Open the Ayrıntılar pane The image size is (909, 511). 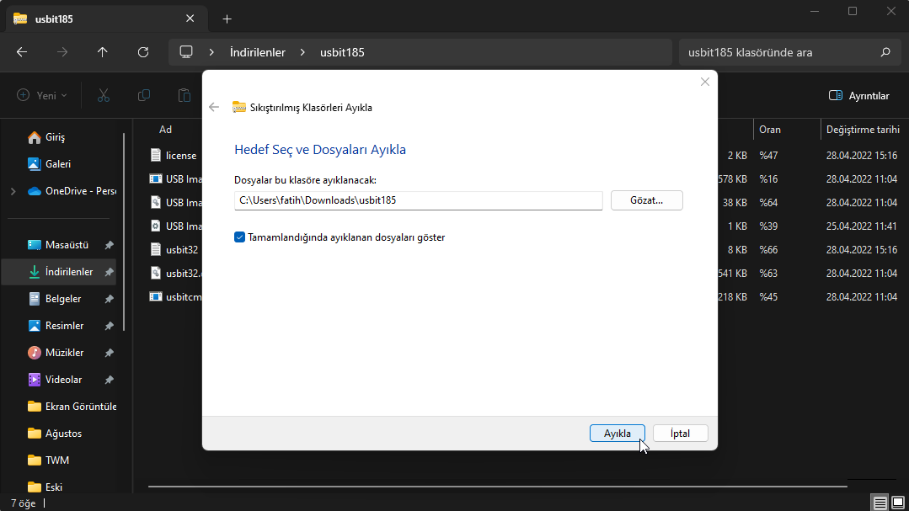tap(859, 95)
